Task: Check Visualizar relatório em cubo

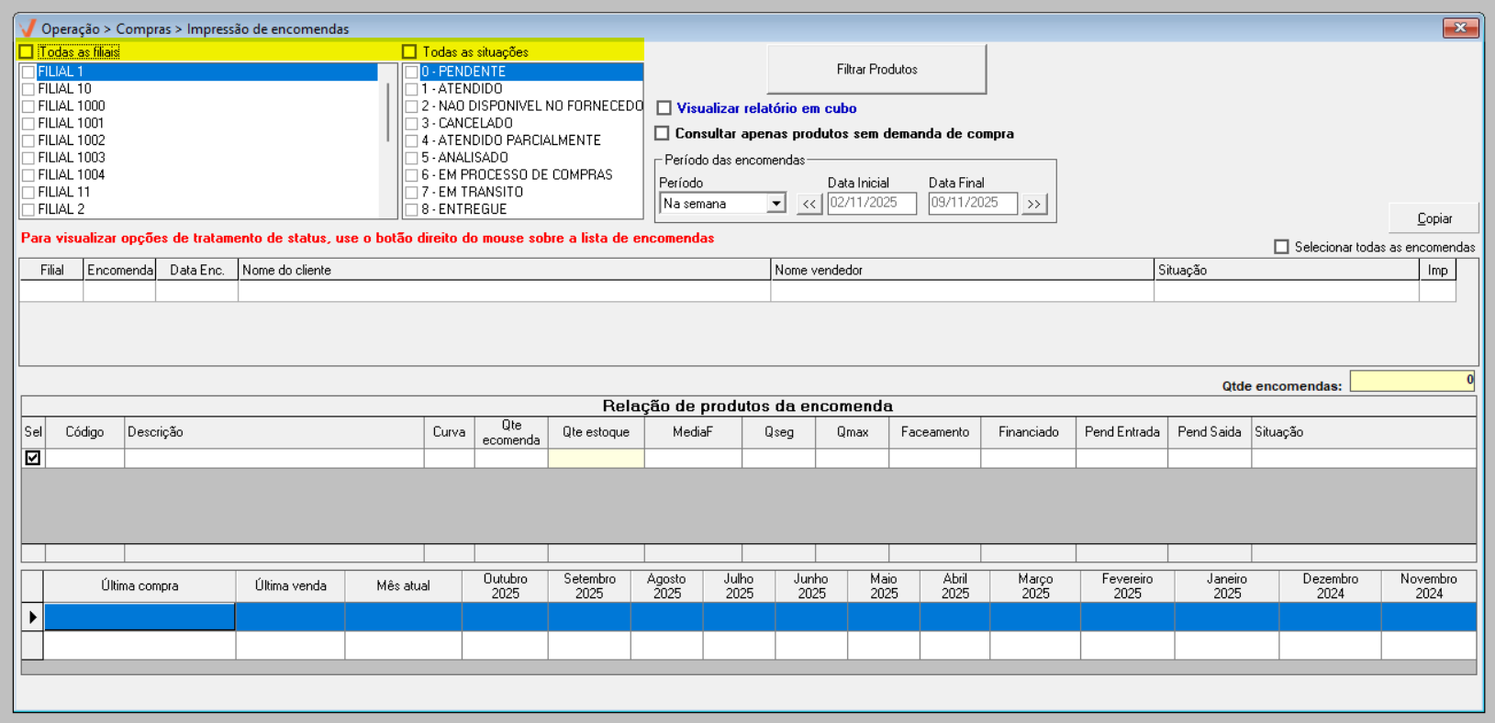Action: pyautogui.click(x=664, y=108)
